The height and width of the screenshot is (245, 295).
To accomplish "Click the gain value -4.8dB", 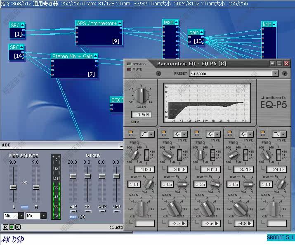I will tap(244, 224).
